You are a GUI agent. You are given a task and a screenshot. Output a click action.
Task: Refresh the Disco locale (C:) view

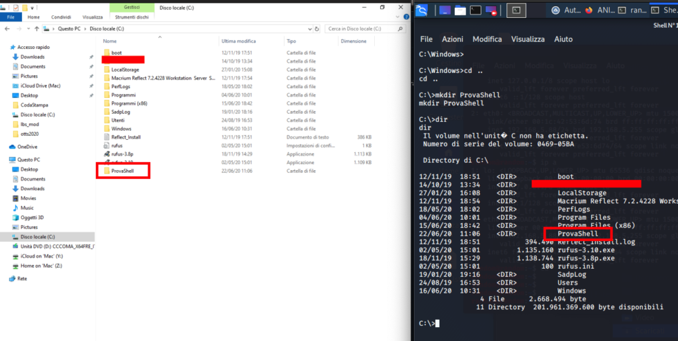[x=317, y=29]
